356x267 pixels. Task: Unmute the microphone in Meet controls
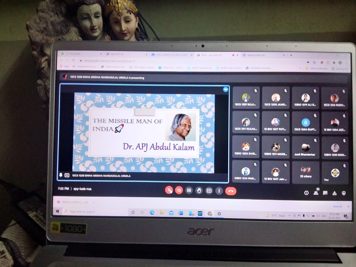(169, 190)
